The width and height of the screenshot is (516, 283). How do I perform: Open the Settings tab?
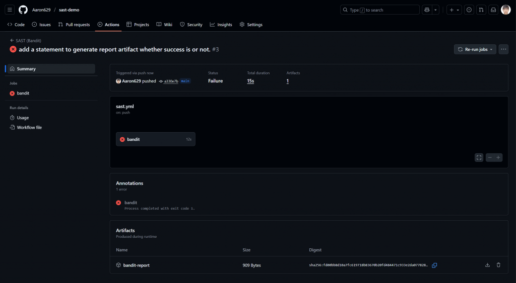tap(251, 25)
